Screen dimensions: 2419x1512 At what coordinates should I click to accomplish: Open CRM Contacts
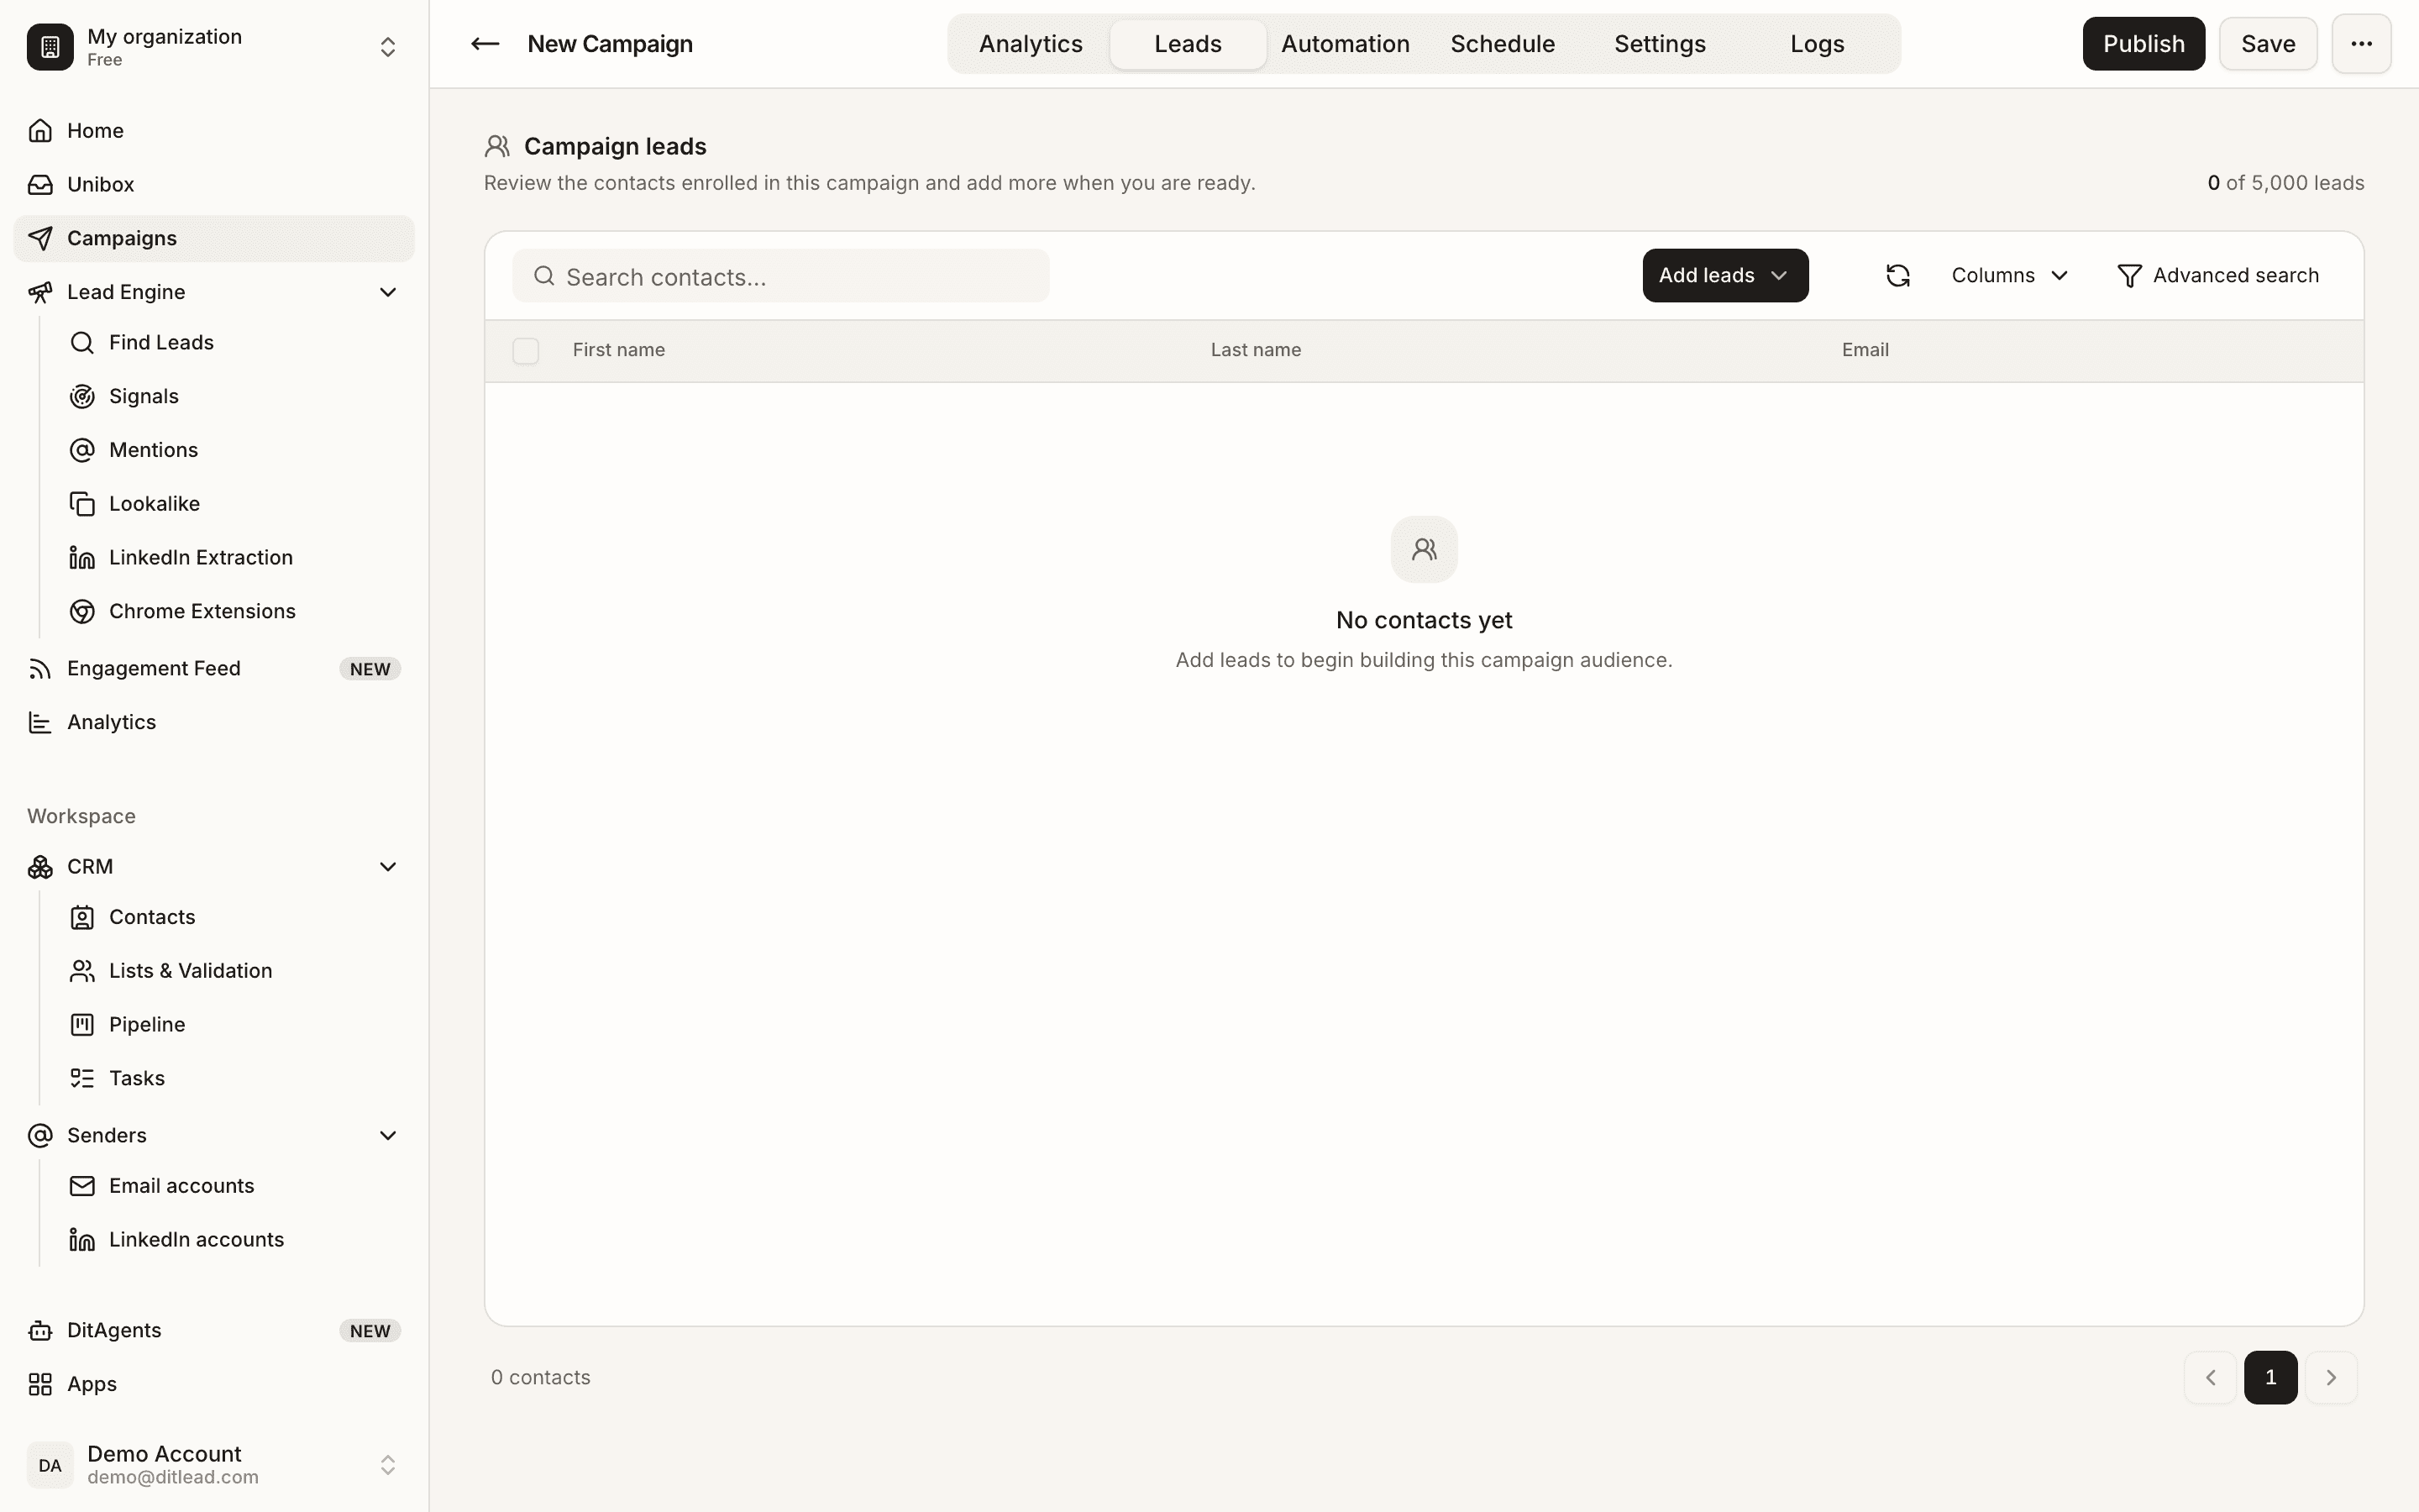[234, 917]
